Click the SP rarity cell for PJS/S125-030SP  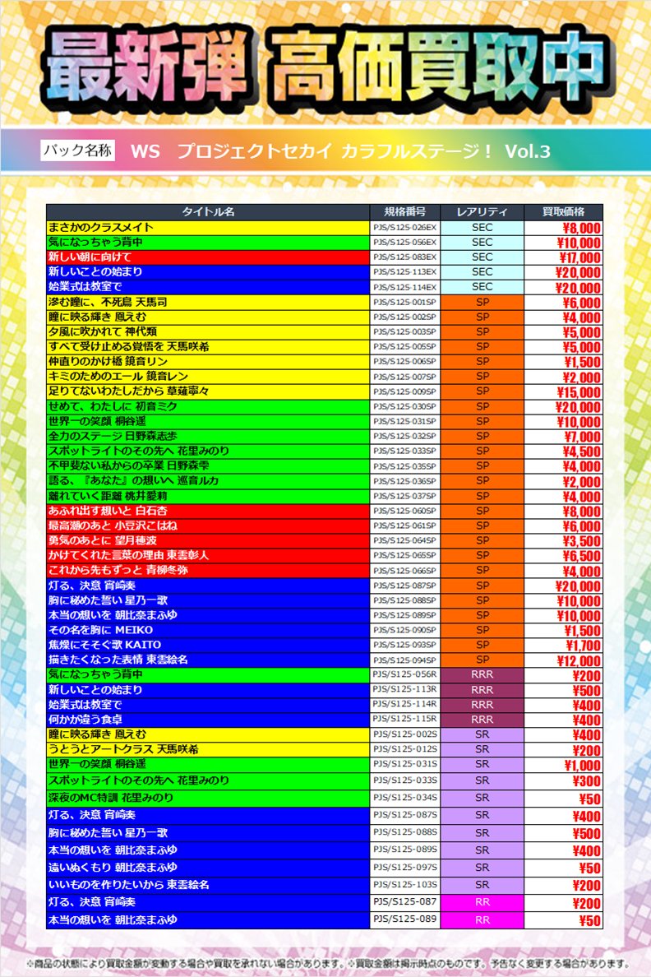482,406
